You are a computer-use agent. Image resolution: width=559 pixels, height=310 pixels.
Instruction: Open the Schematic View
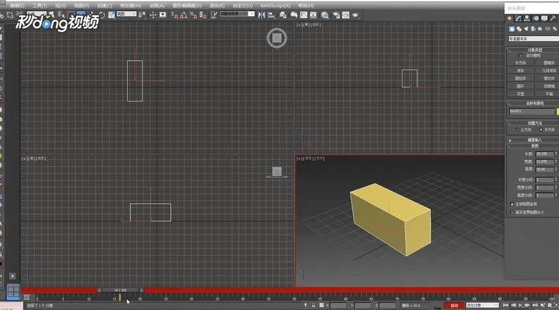313,14
